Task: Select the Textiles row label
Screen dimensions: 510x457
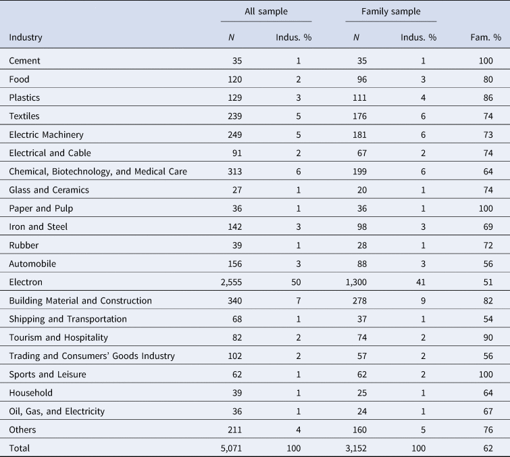Action: (24, 116)
